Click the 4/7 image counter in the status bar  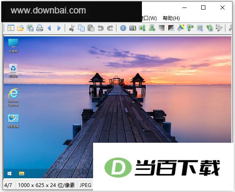pyautogui.click(x=8, y=185)
